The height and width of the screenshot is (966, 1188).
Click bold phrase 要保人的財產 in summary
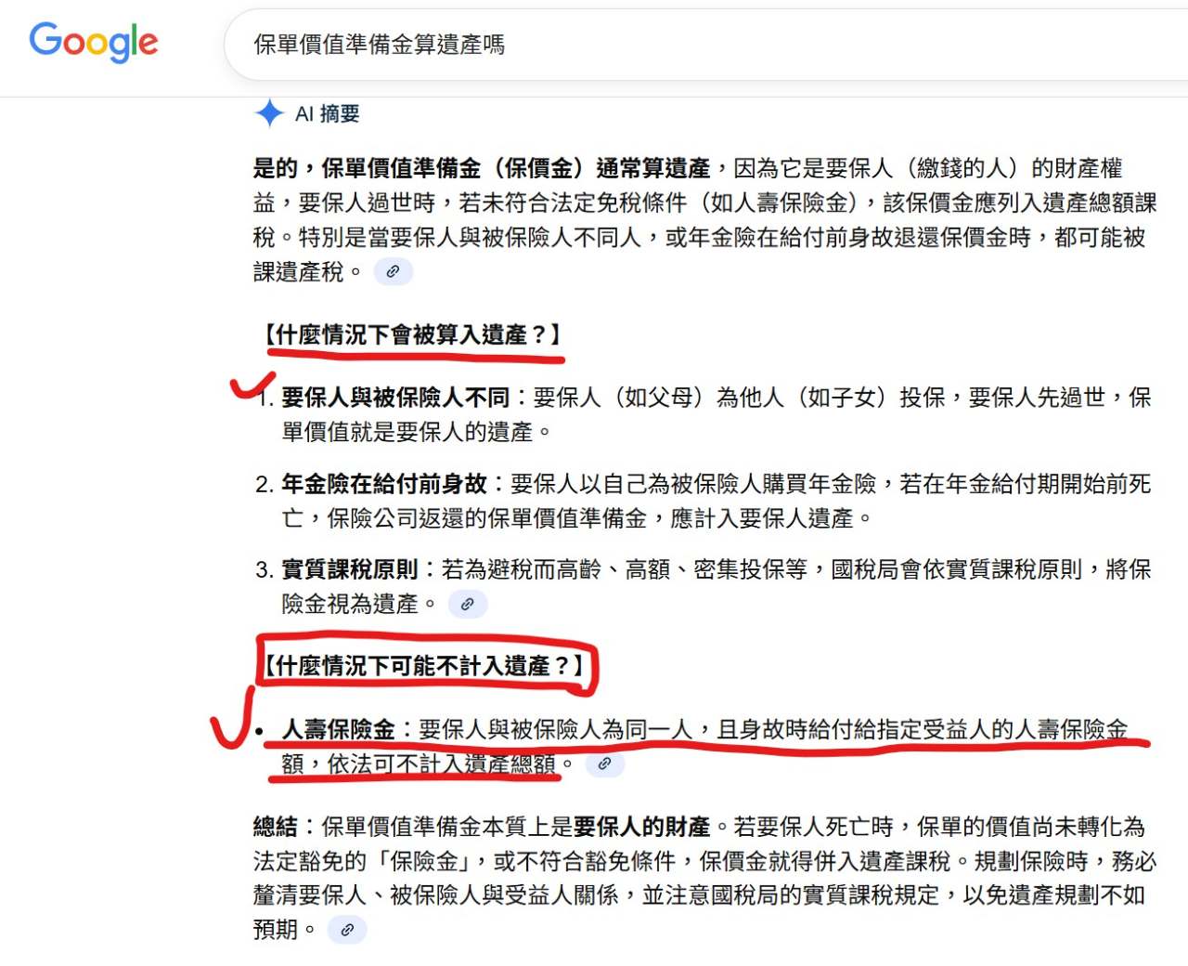coord(641,826)
